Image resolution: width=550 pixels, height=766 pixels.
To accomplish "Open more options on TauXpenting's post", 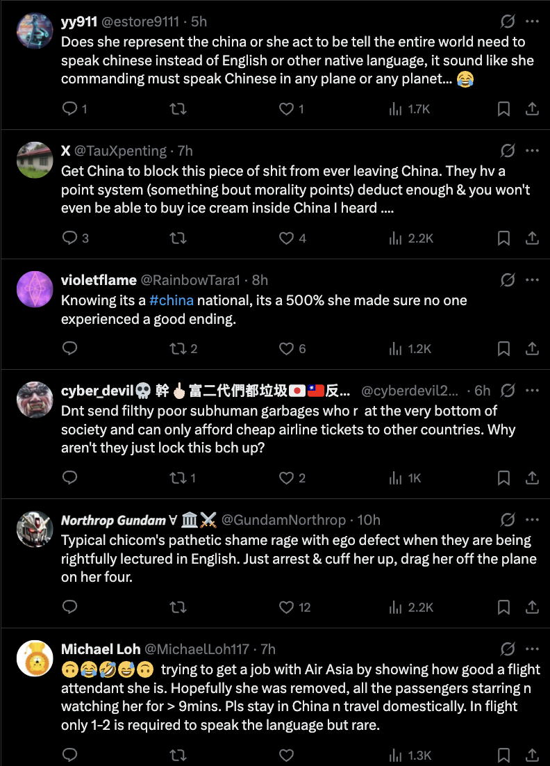I will [x=532, y=151].
